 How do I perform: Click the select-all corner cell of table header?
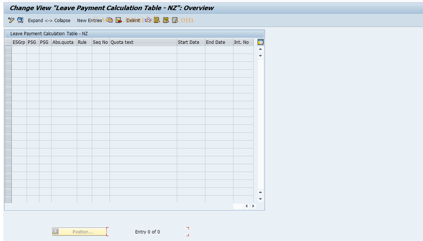pos(8,42)
